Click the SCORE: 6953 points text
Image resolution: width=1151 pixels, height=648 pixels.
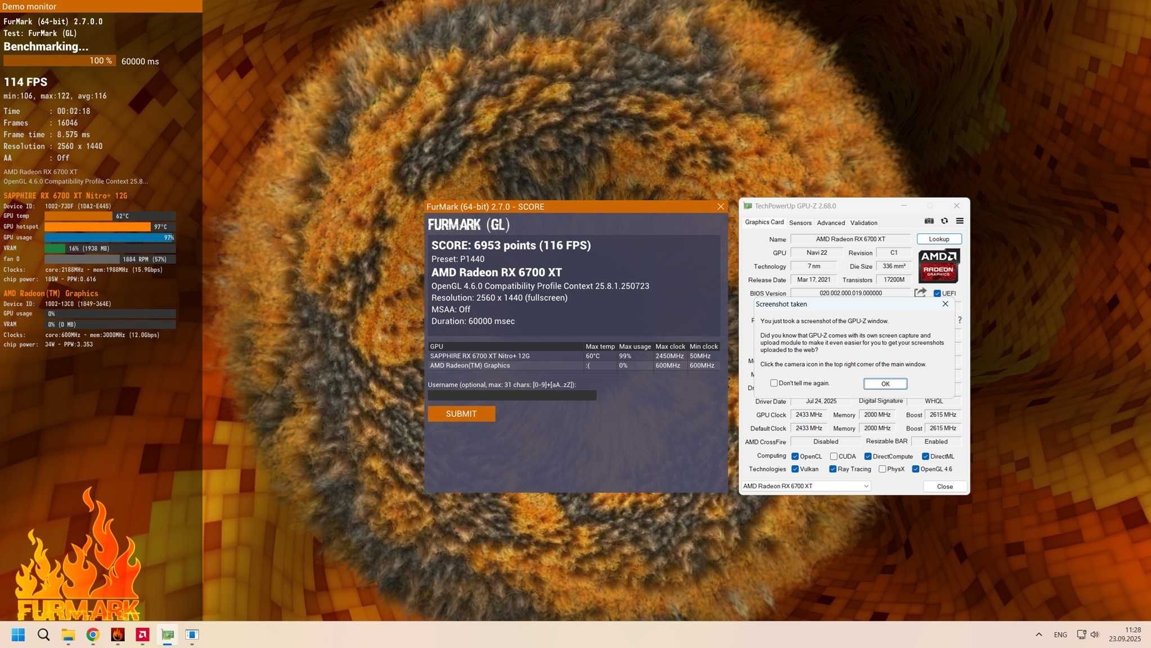511,245
